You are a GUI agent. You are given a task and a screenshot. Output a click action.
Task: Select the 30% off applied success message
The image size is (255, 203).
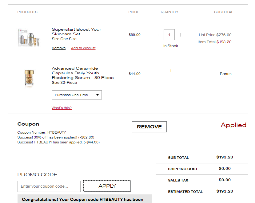click(x=56, y=137)
